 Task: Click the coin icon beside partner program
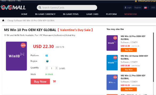point(136,1)
